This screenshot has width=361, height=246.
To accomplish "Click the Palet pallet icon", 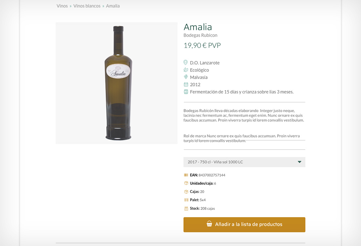I will tap(186, 200).
